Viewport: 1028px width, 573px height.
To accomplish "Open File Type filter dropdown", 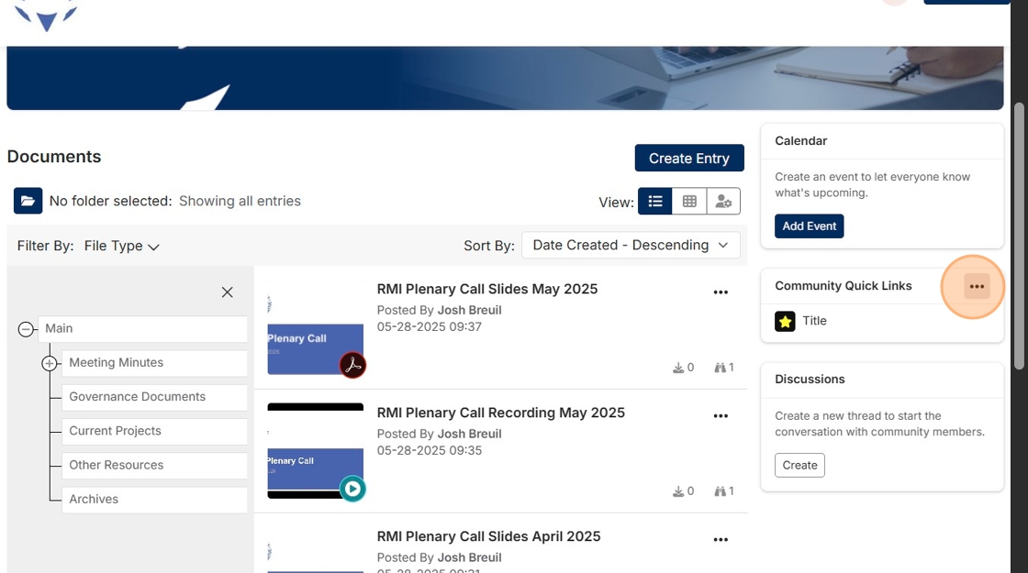I will pyautogui.click(x=121, y=247).
